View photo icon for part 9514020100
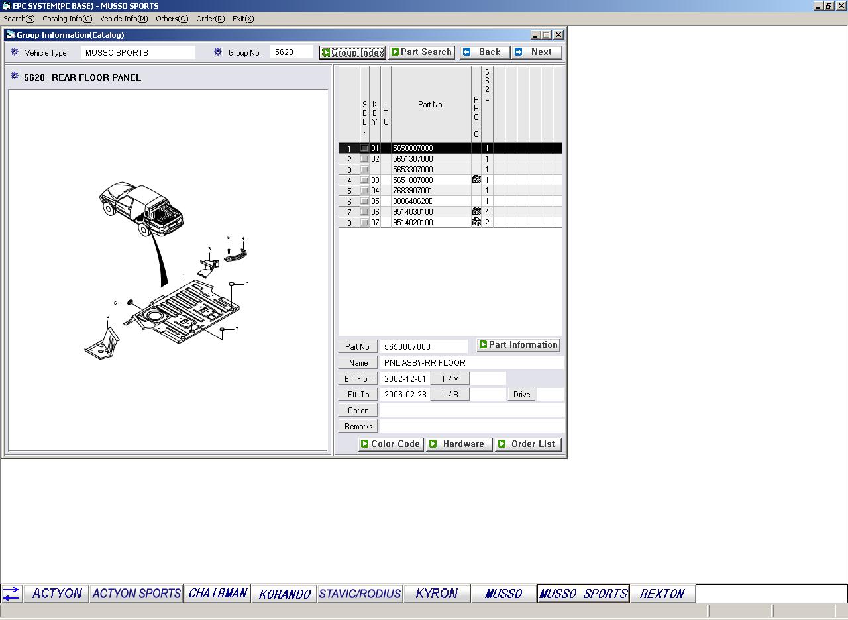 point(476,222)
